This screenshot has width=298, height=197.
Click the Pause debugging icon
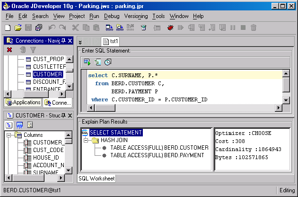pyautogui.click(x=233, y=28)
